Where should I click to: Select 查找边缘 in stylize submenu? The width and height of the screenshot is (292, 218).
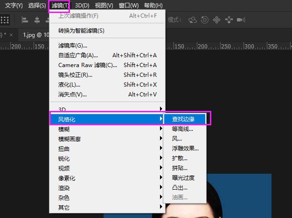(x=185, y=119)
